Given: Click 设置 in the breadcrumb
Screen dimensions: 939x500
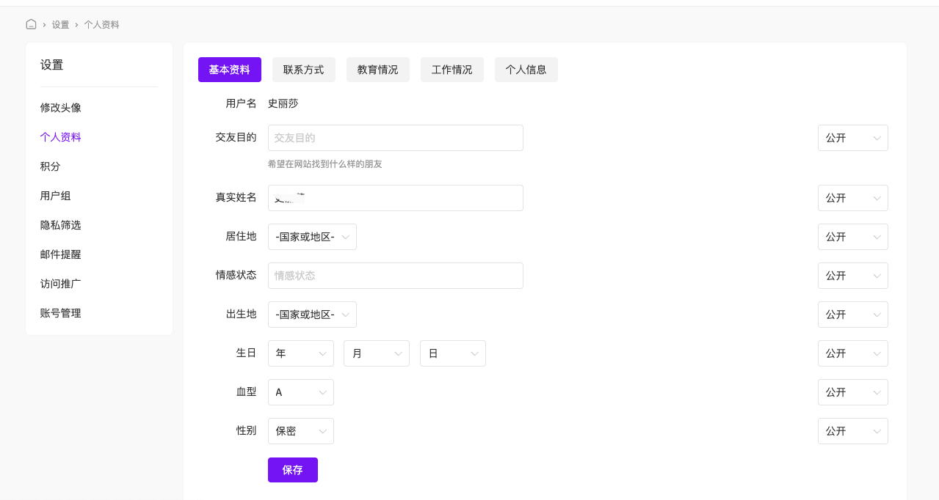Looking at the screenshot, I should pos(60,25).
